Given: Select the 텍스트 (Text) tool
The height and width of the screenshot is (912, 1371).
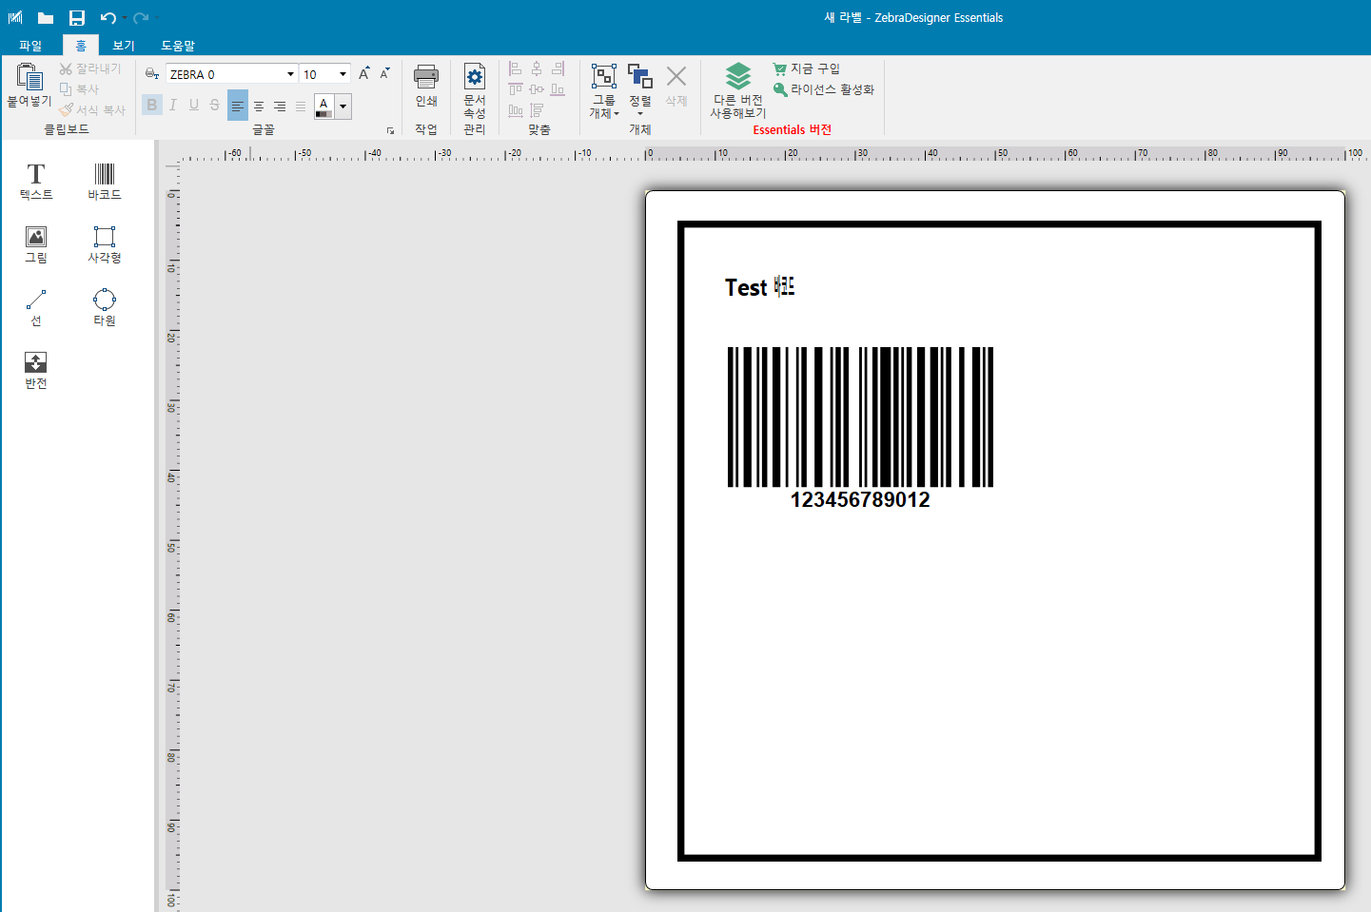Looking at the screenshot, I should point(36,181).
